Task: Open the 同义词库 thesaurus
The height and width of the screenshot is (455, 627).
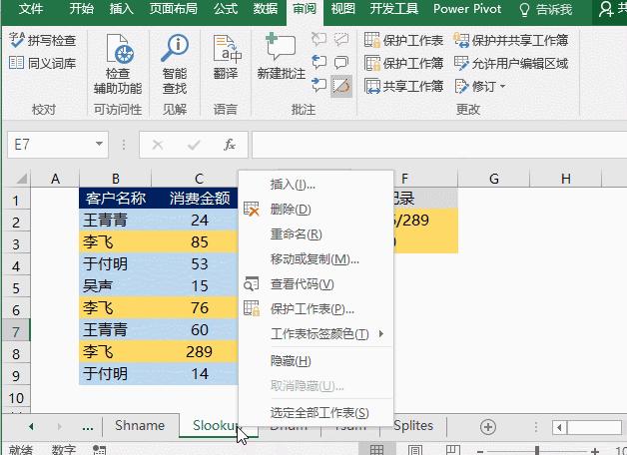Action: click(42, 63)
